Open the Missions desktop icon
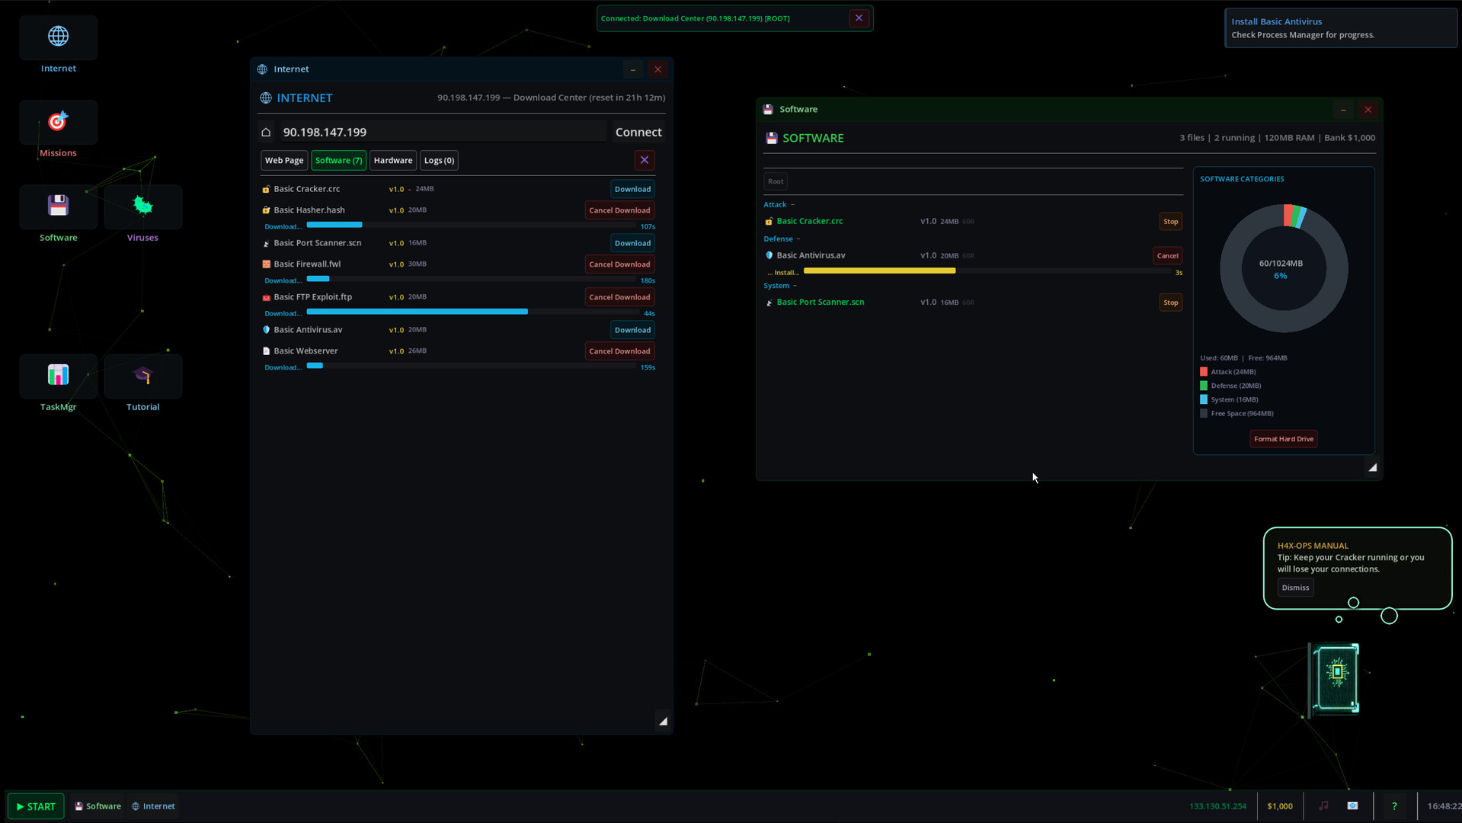 click(58, 123)
